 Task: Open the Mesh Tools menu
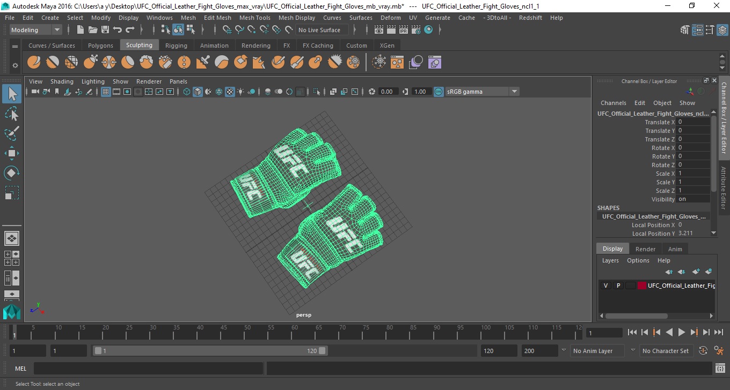coord(254,18)
